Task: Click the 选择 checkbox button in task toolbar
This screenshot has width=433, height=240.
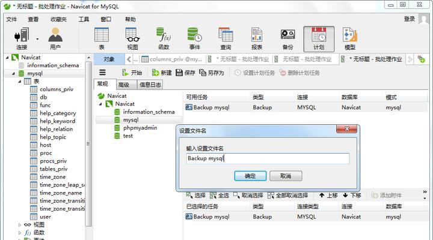Action: pyautogui.click(x=196, y=195)
